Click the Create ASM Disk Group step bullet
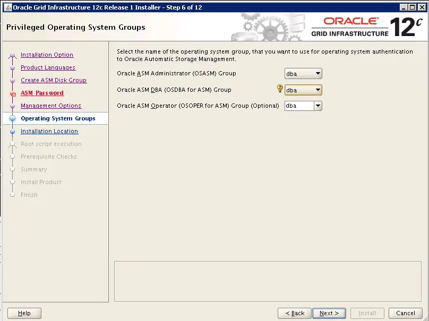 [x=12, y=81]
